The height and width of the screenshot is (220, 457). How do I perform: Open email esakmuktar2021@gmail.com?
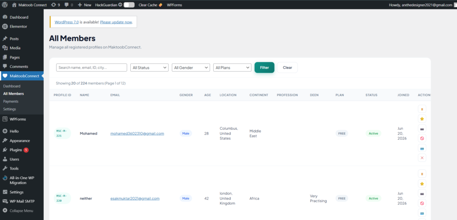[135, 199]
